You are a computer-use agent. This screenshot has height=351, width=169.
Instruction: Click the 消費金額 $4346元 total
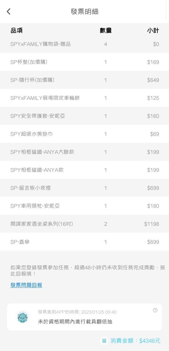tap(135, 341)
